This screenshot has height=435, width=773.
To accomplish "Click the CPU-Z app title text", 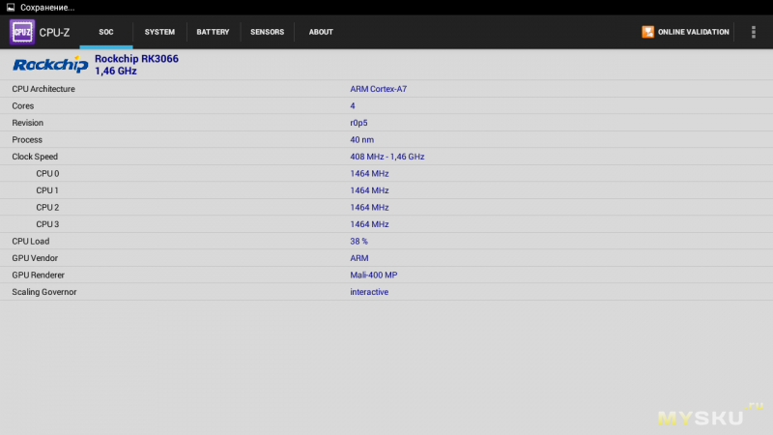I will (54, 33).
